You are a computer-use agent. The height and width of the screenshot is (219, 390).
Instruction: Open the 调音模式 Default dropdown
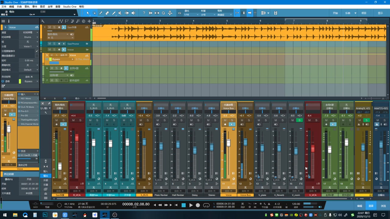[x=29, y=70]
